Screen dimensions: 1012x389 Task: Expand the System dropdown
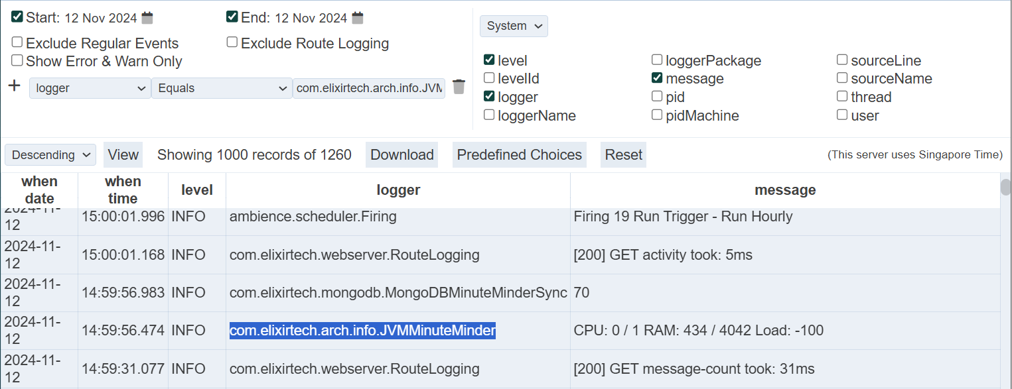click(x=514, y=26)
